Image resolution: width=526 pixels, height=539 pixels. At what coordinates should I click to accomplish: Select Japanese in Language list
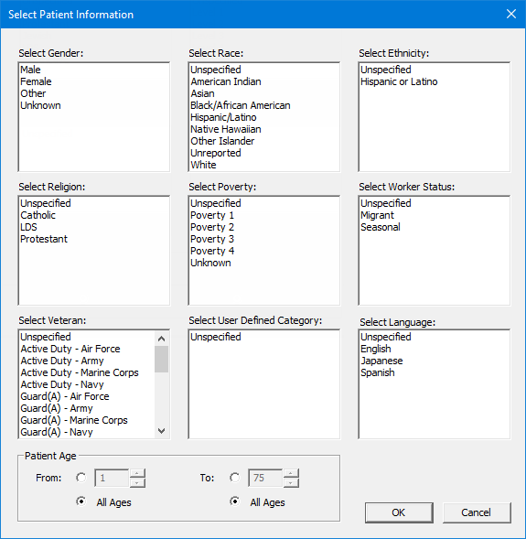tap(381, 361)
